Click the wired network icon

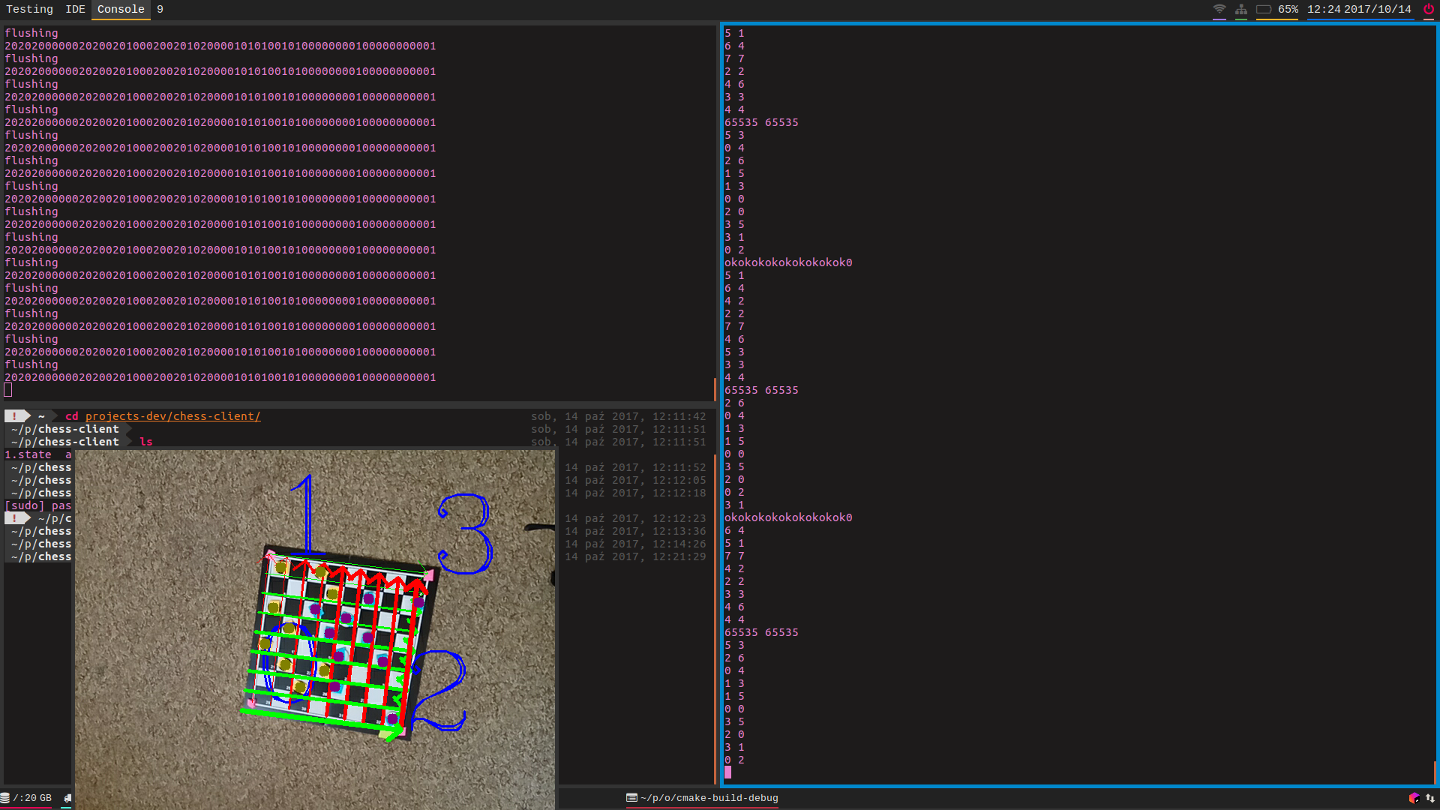click(1241, 9)
